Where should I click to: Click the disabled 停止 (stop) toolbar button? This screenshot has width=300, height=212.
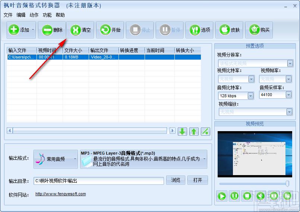pos(140,30)
